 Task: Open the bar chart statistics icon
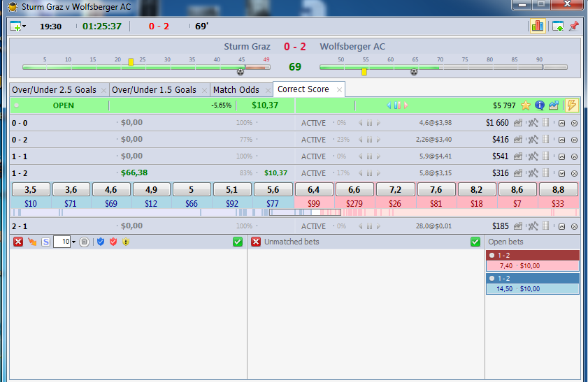tap(538, 27)
